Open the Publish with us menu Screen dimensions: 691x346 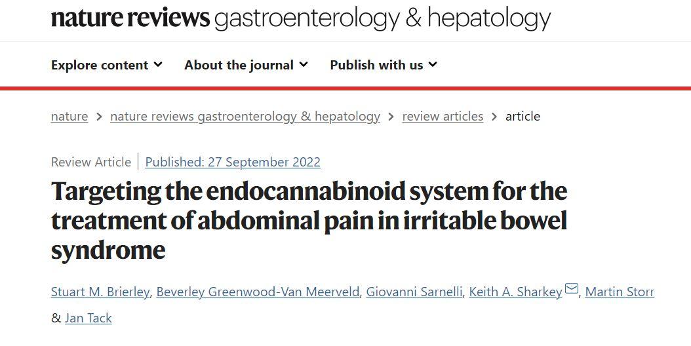[x=376, y=65]
